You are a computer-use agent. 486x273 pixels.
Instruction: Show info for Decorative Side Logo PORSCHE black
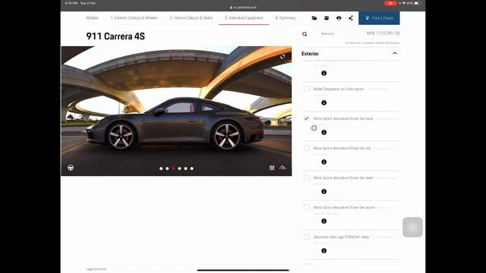[x=324, y=251]
